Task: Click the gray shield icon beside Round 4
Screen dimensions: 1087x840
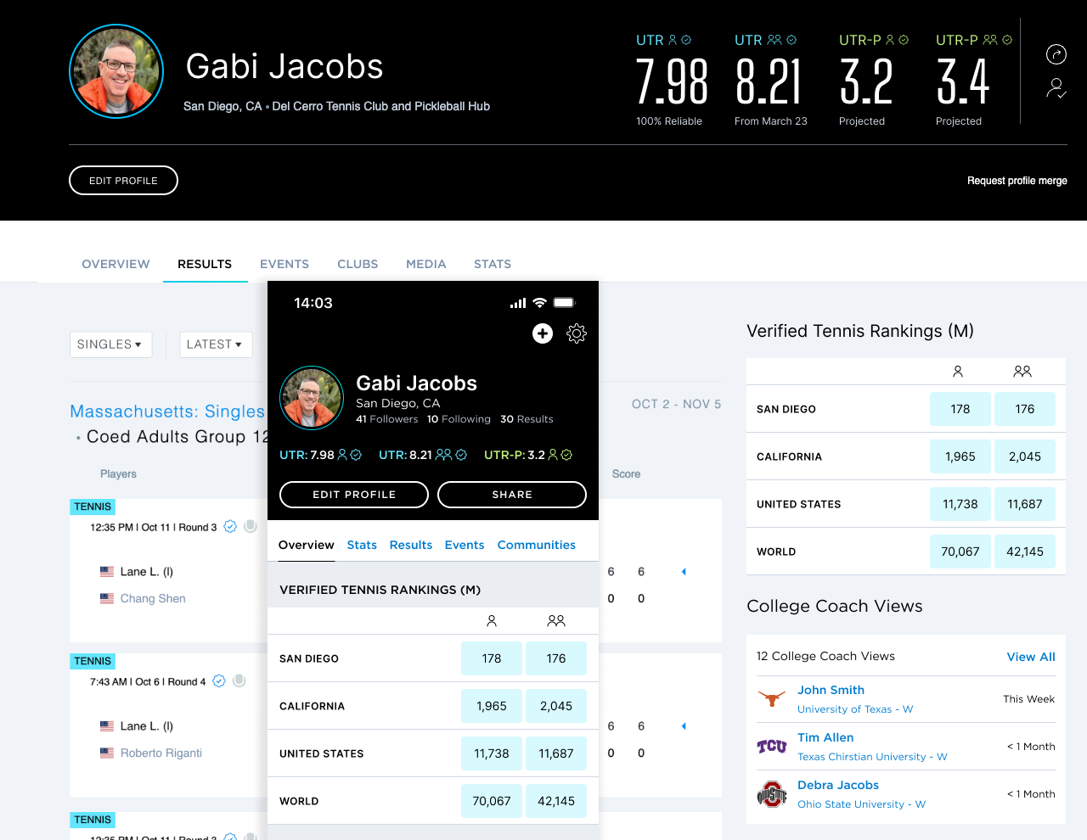Action: (239, 680)
